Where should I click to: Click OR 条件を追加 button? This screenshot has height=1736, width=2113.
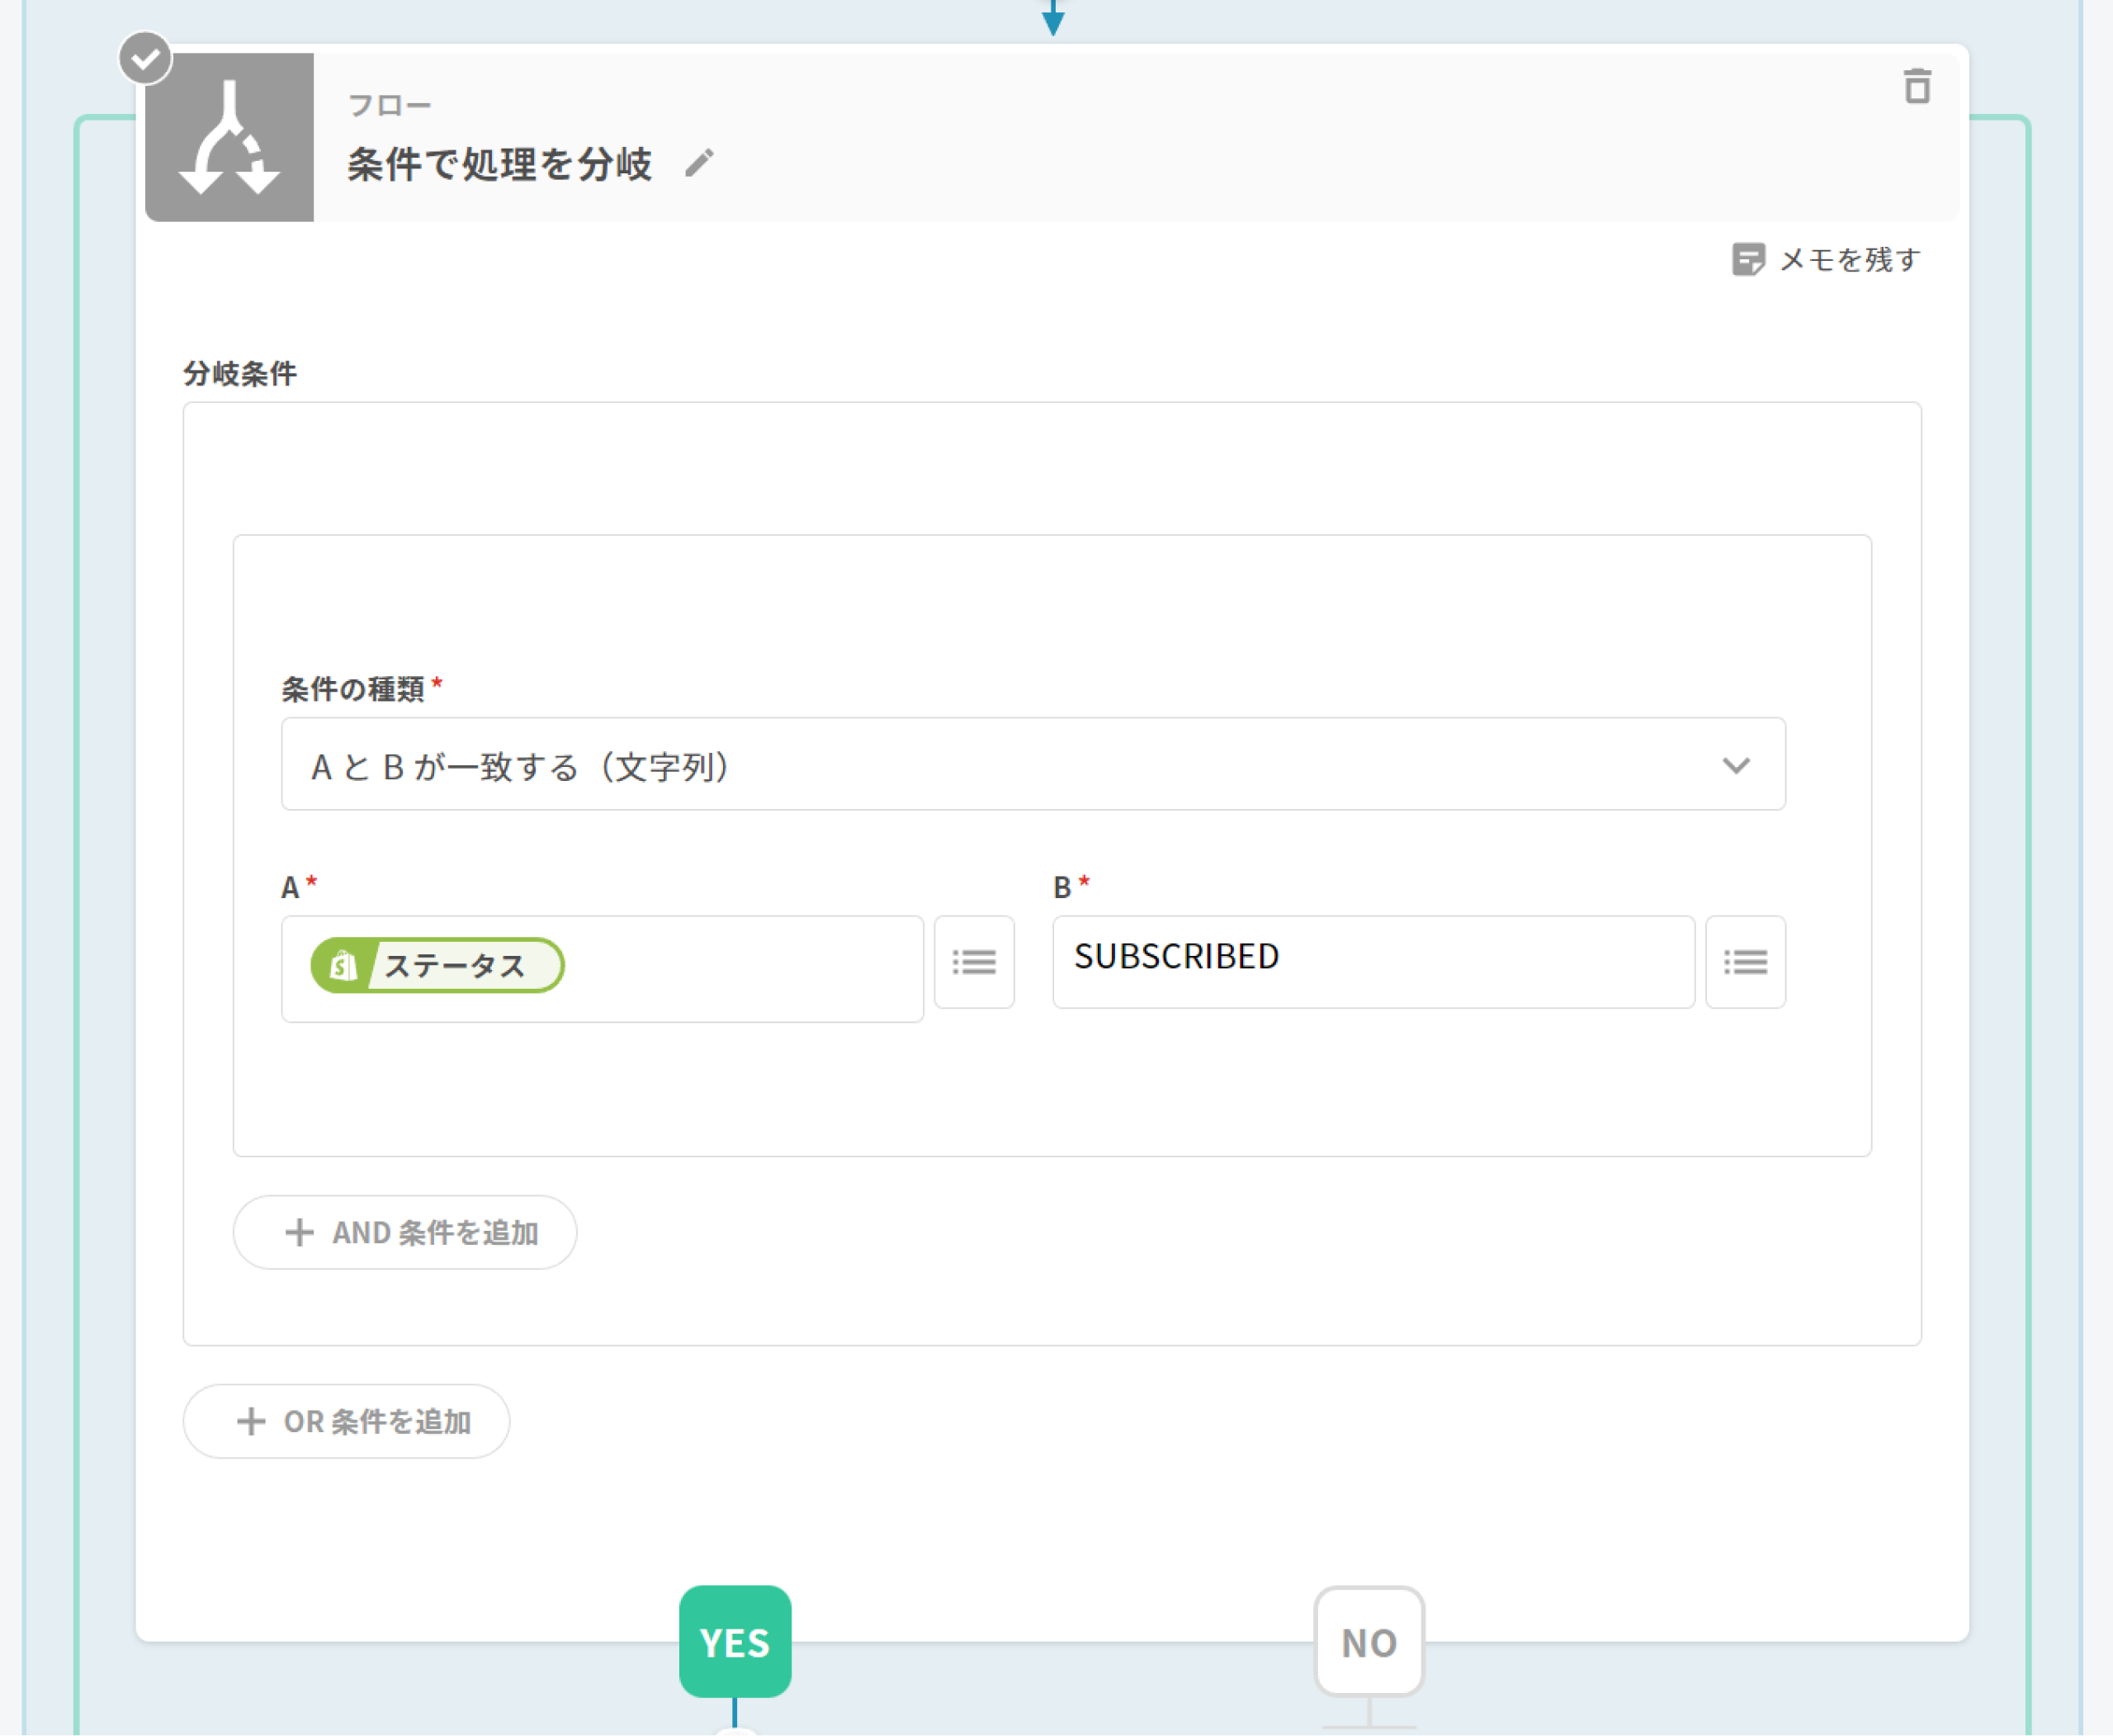346,1421
